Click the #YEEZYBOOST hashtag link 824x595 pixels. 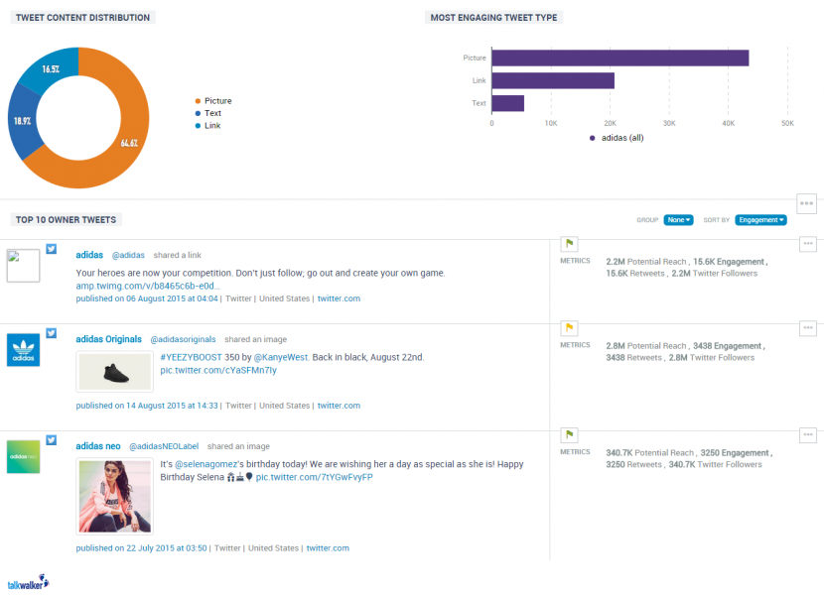pyautogui.click(x=191, y=357)
